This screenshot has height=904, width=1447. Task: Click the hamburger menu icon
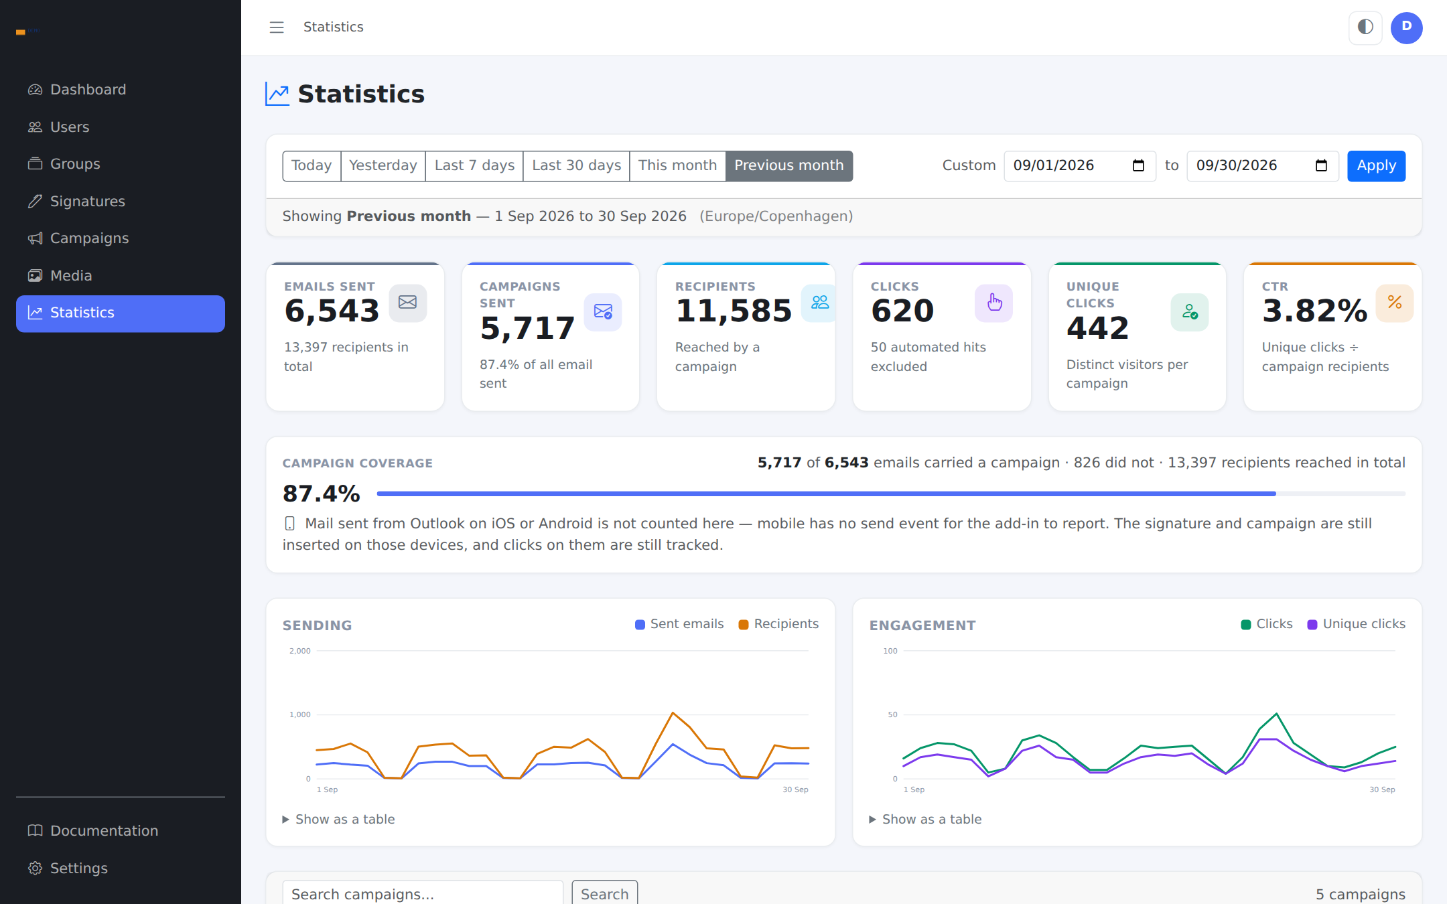[277, 27]
